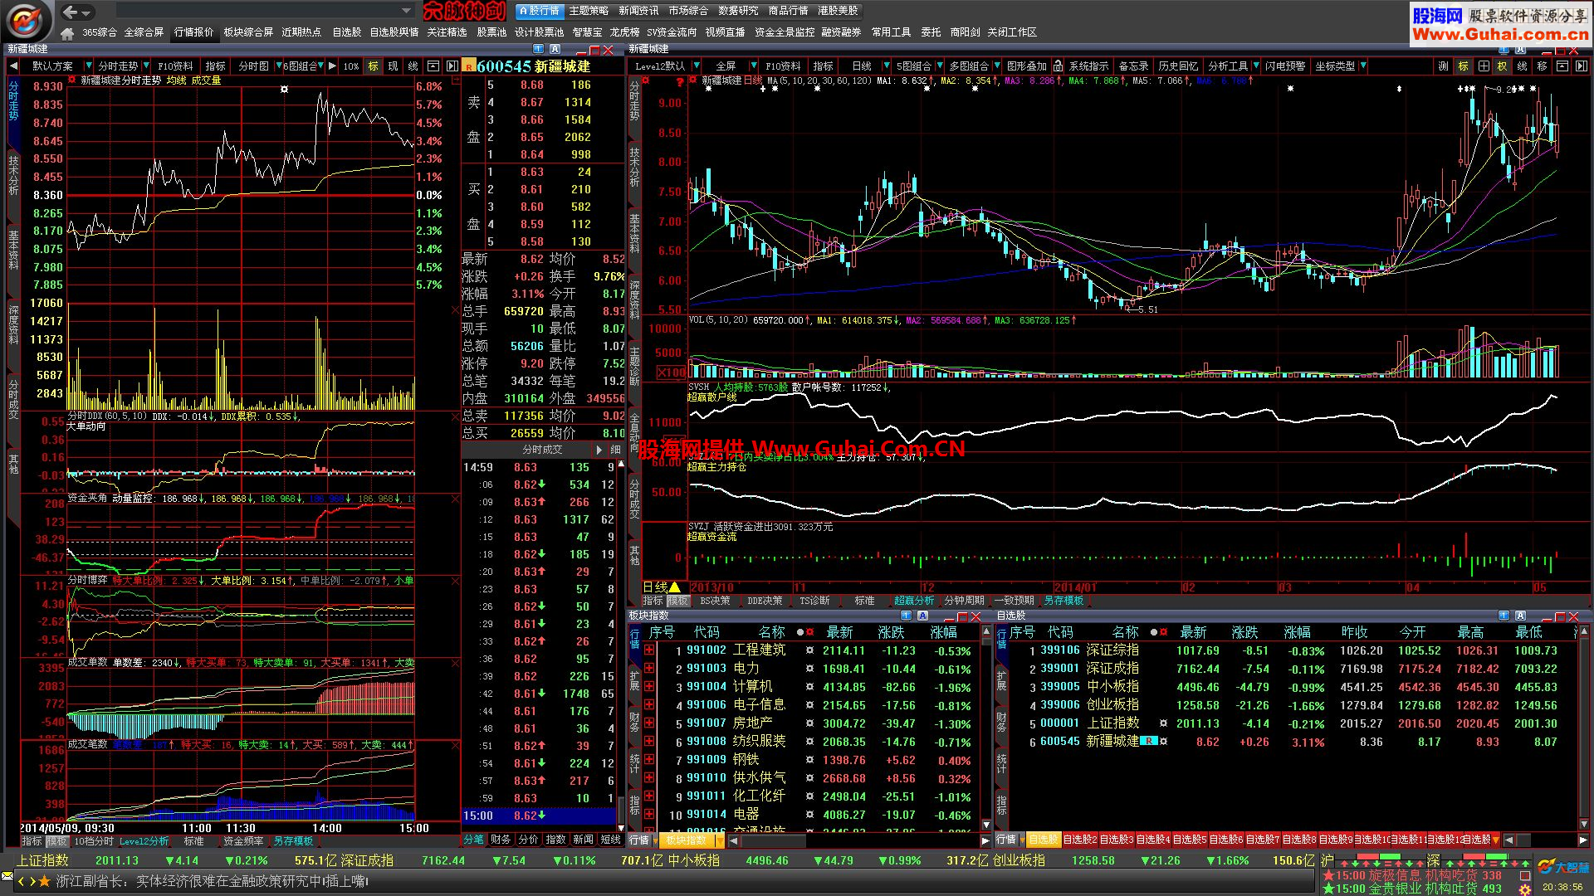Click the yellow triangle beside 日线 label

(675, 587)
